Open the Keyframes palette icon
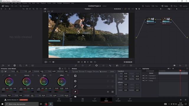Viewport: 189px width, 106px height. [x=174, y=65]
